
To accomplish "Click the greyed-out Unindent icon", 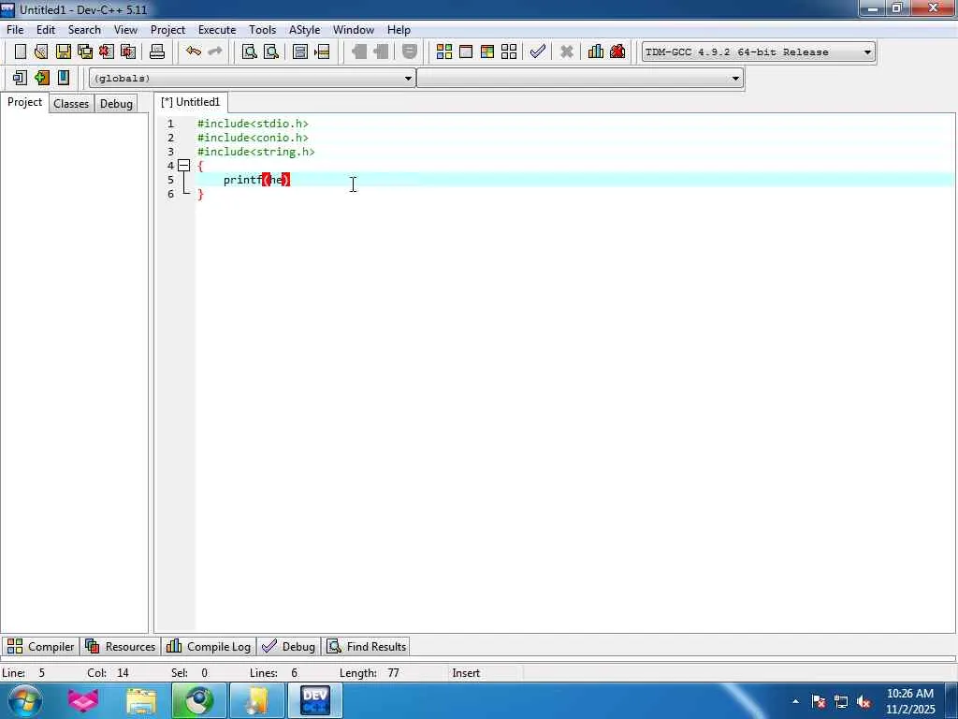I will (x=382, y=52).
